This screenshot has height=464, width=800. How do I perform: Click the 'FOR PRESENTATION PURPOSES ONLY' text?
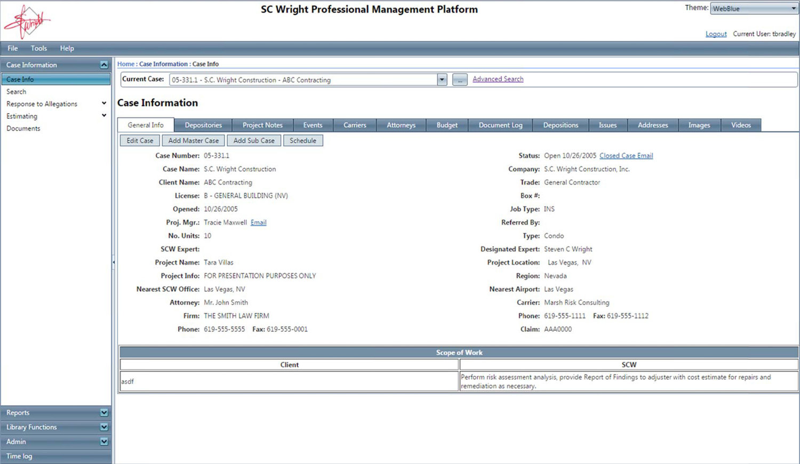click(260, 276)
